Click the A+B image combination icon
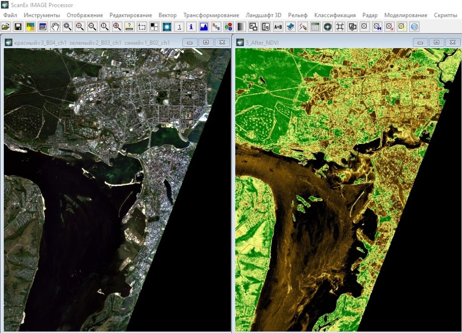462x333 pixels. click(278, 27)
